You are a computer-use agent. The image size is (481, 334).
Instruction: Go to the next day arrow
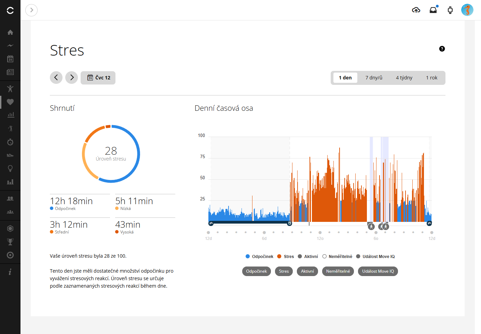[72, 78]
